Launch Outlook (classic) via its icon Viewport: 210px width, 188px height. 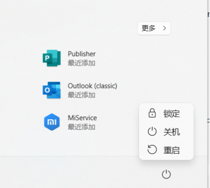pos(52,90)
